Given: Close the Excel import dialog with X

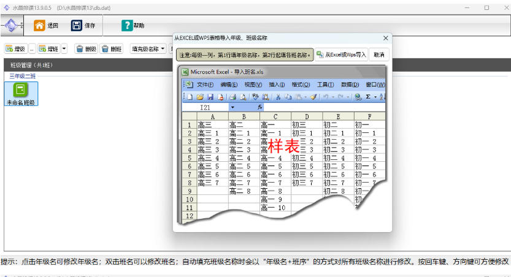Looking at the screenshot, I should [x=385, y=38].
